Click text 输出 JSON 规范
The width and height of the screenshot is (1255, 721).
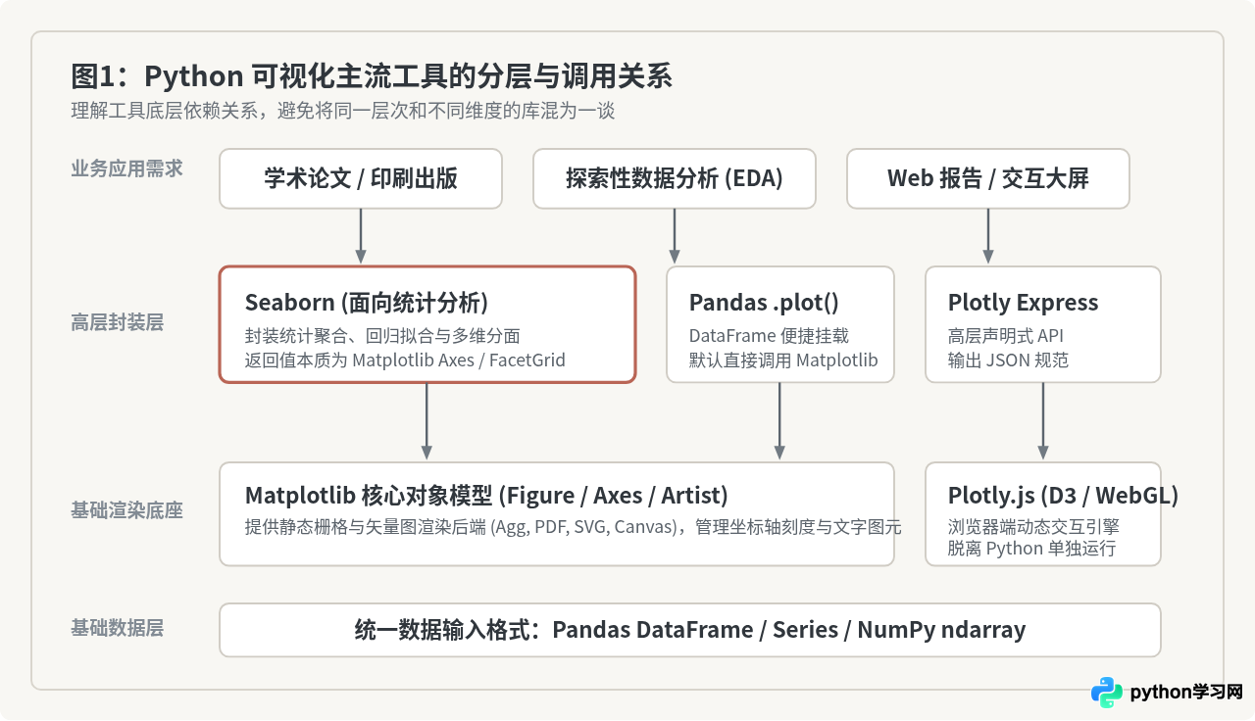(1008, 360)
